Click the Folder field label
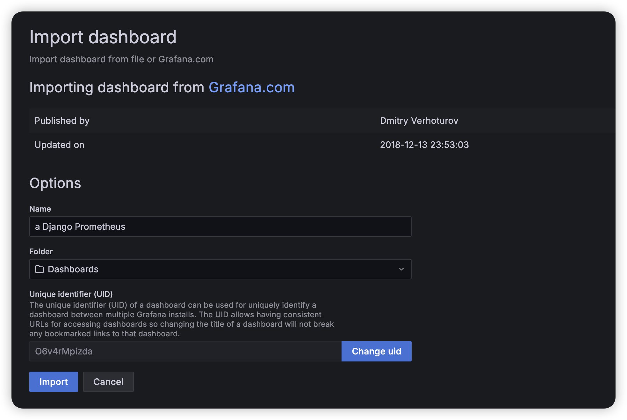 [41, 251]
